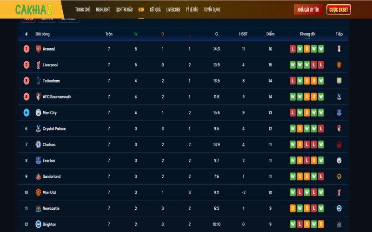The image size is (372, 232).
Task: Open the AFC Bournemouth team name link
Action: [57, 97]
